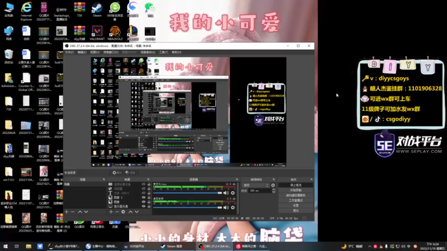Open NBA2KOL2 desktop shortcut
This screenshot has height=251, width=447.
click(x=115, y=33)
